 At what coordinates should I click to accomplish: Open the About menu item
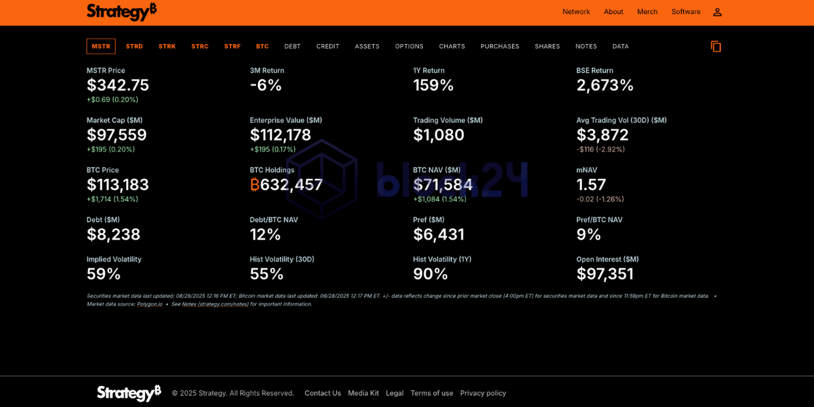pyautogui.click(x=614, y=11)
